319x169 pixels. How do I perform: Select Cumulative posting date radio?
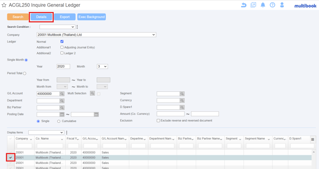[58, 121]
